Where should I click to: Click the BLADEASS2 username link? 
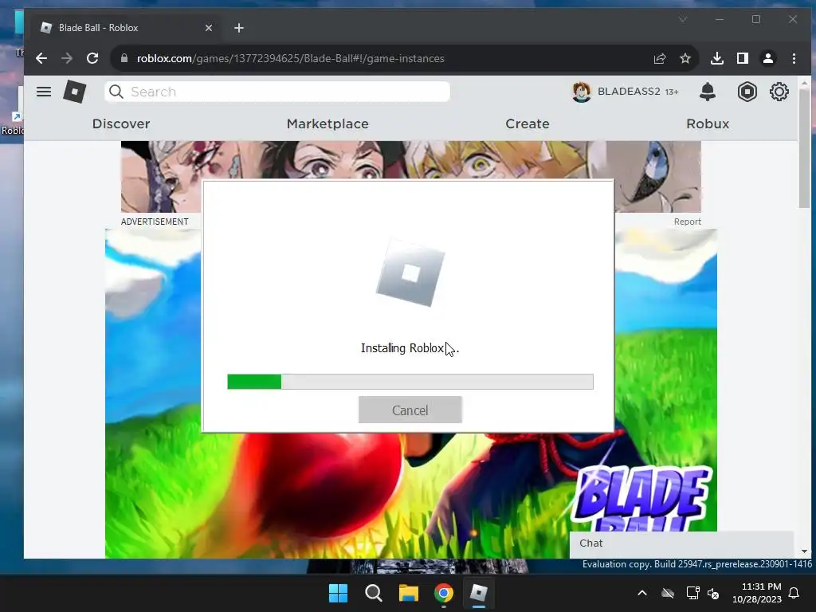pyautogui.click(x=629, y=92)
